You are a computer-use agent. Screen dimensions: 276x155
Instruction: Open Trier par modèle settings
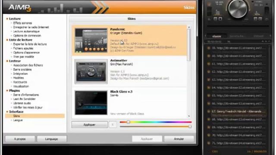point(24,57)
